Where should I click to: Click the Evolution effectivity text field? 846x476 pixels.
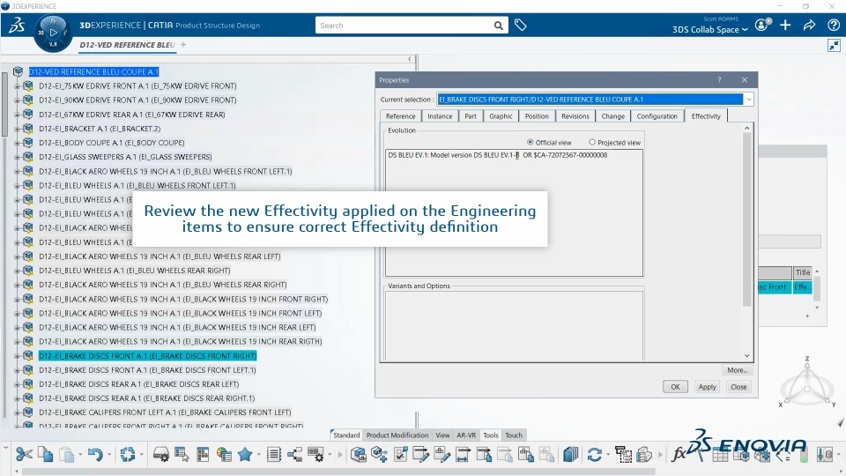click(x=514, y=212)
